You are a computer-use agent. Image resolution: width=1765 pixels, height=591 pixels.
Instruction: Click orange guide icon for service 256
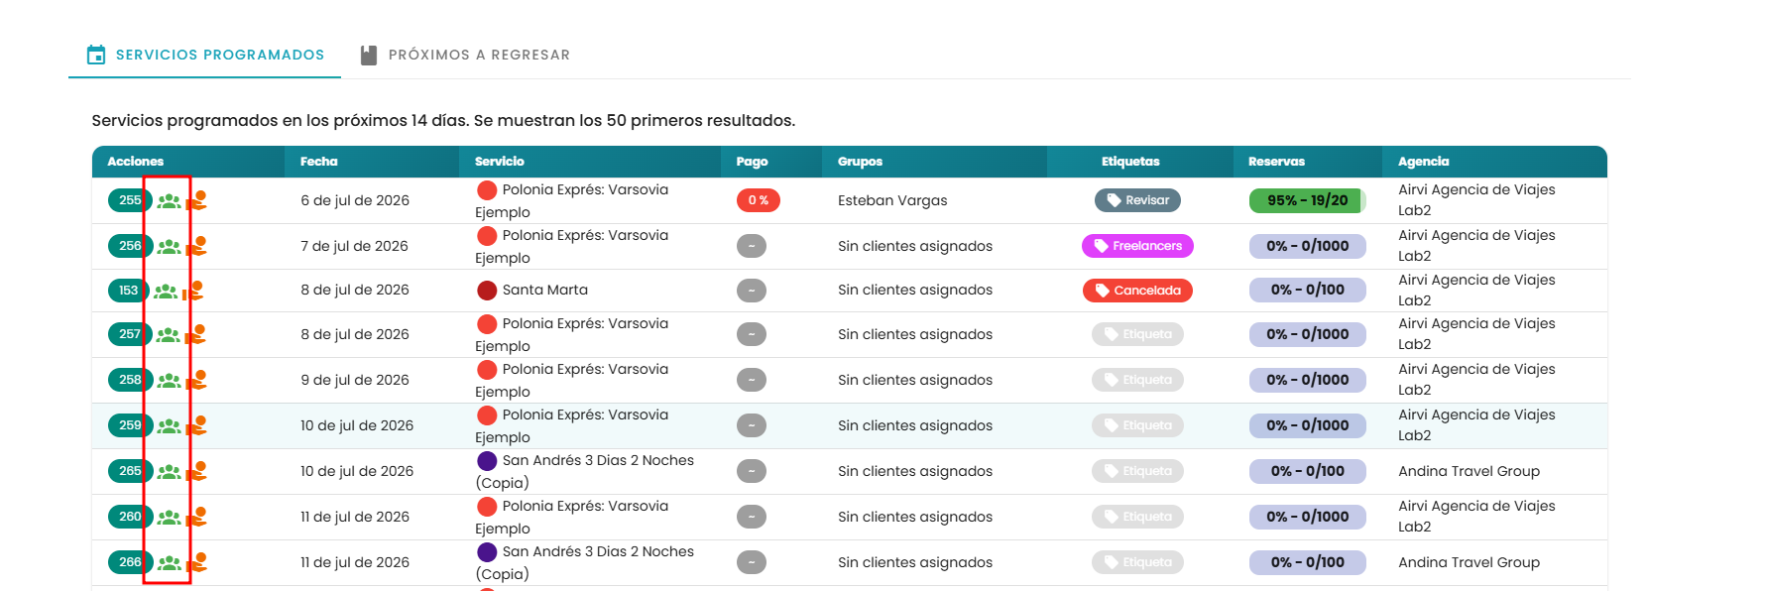[x=196, y=246]
